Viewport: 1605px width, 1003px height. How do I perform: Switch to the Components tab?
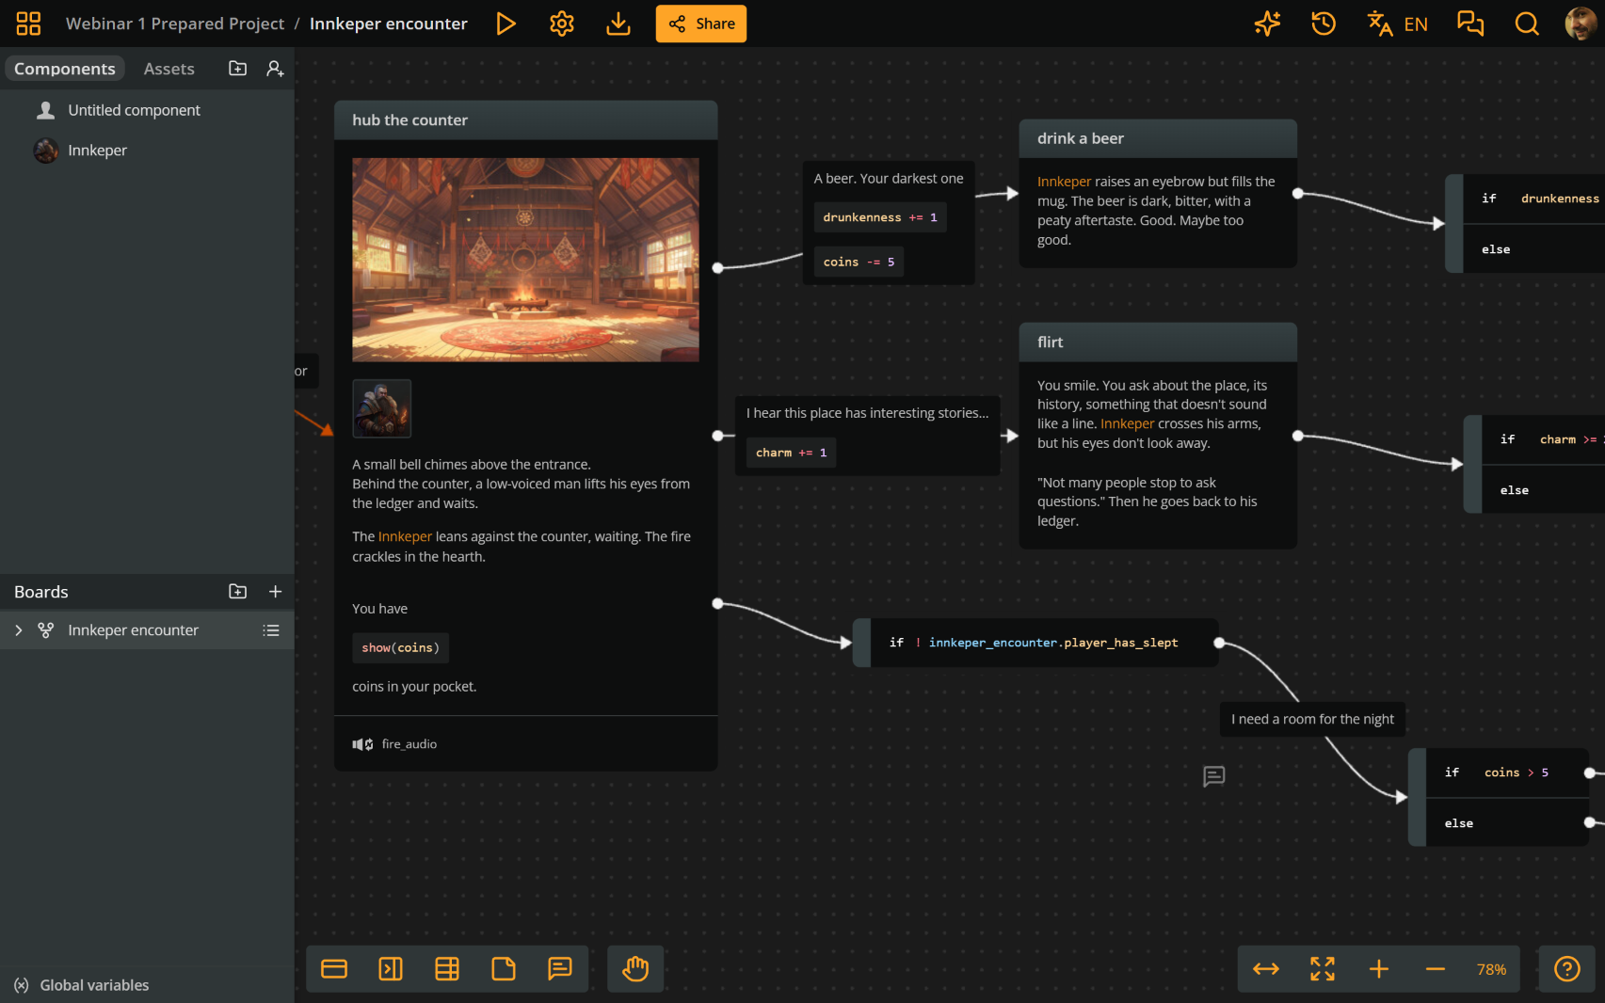point(65,69)
